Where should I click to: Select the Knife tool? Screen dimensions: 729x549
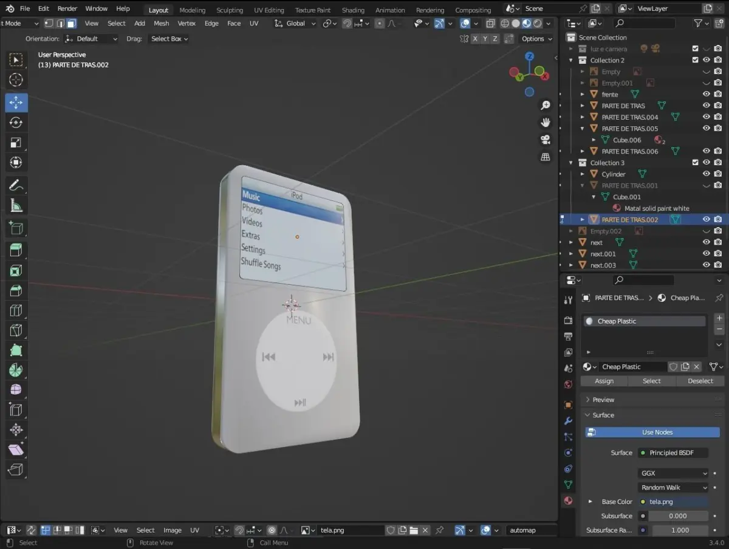coord(16,331)
